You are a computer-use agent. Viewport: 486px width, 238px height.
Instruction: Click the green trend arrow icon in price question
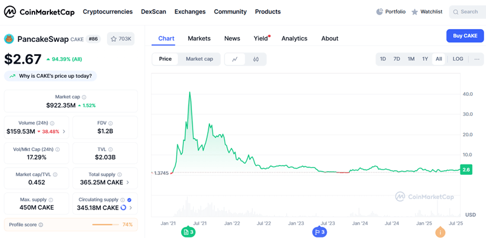12,76
